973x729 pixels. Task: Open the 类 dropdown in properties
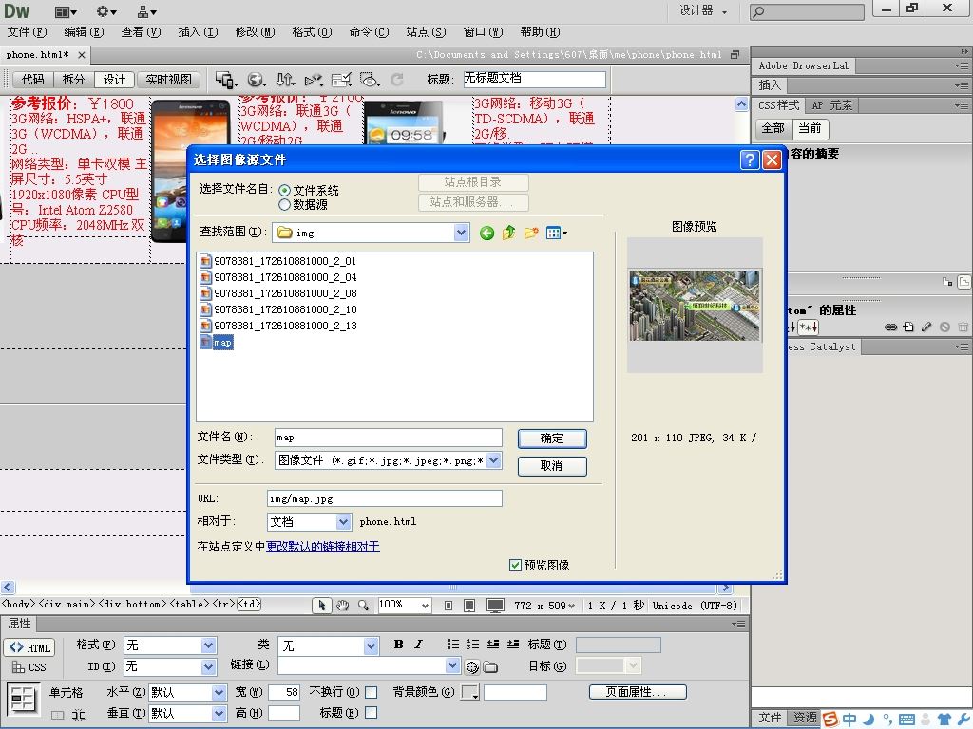click(372, 645)
